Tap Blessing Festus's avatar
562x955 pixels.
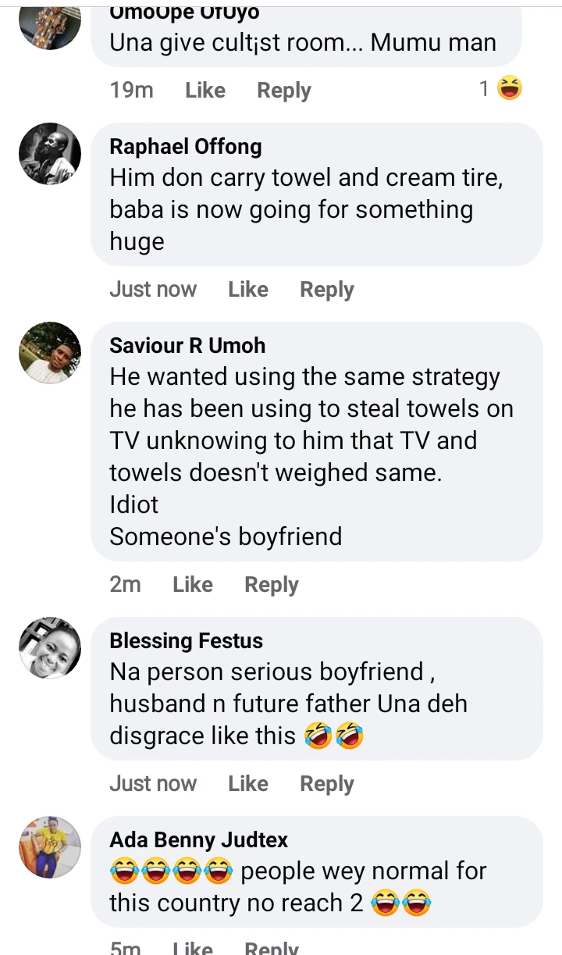coord(50,648)
